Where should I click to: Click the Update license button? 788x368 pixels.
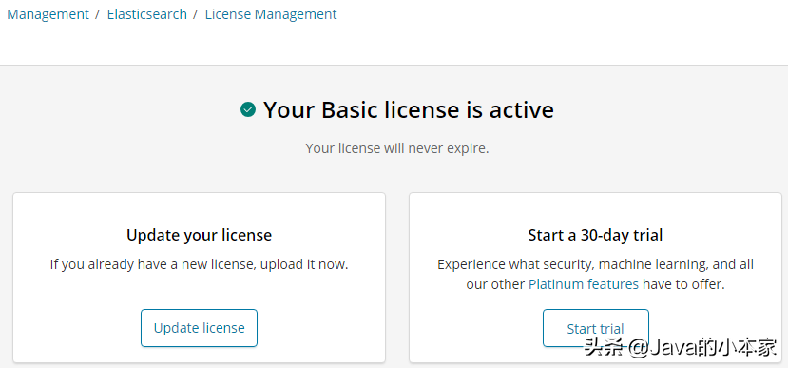click(199, 328)
